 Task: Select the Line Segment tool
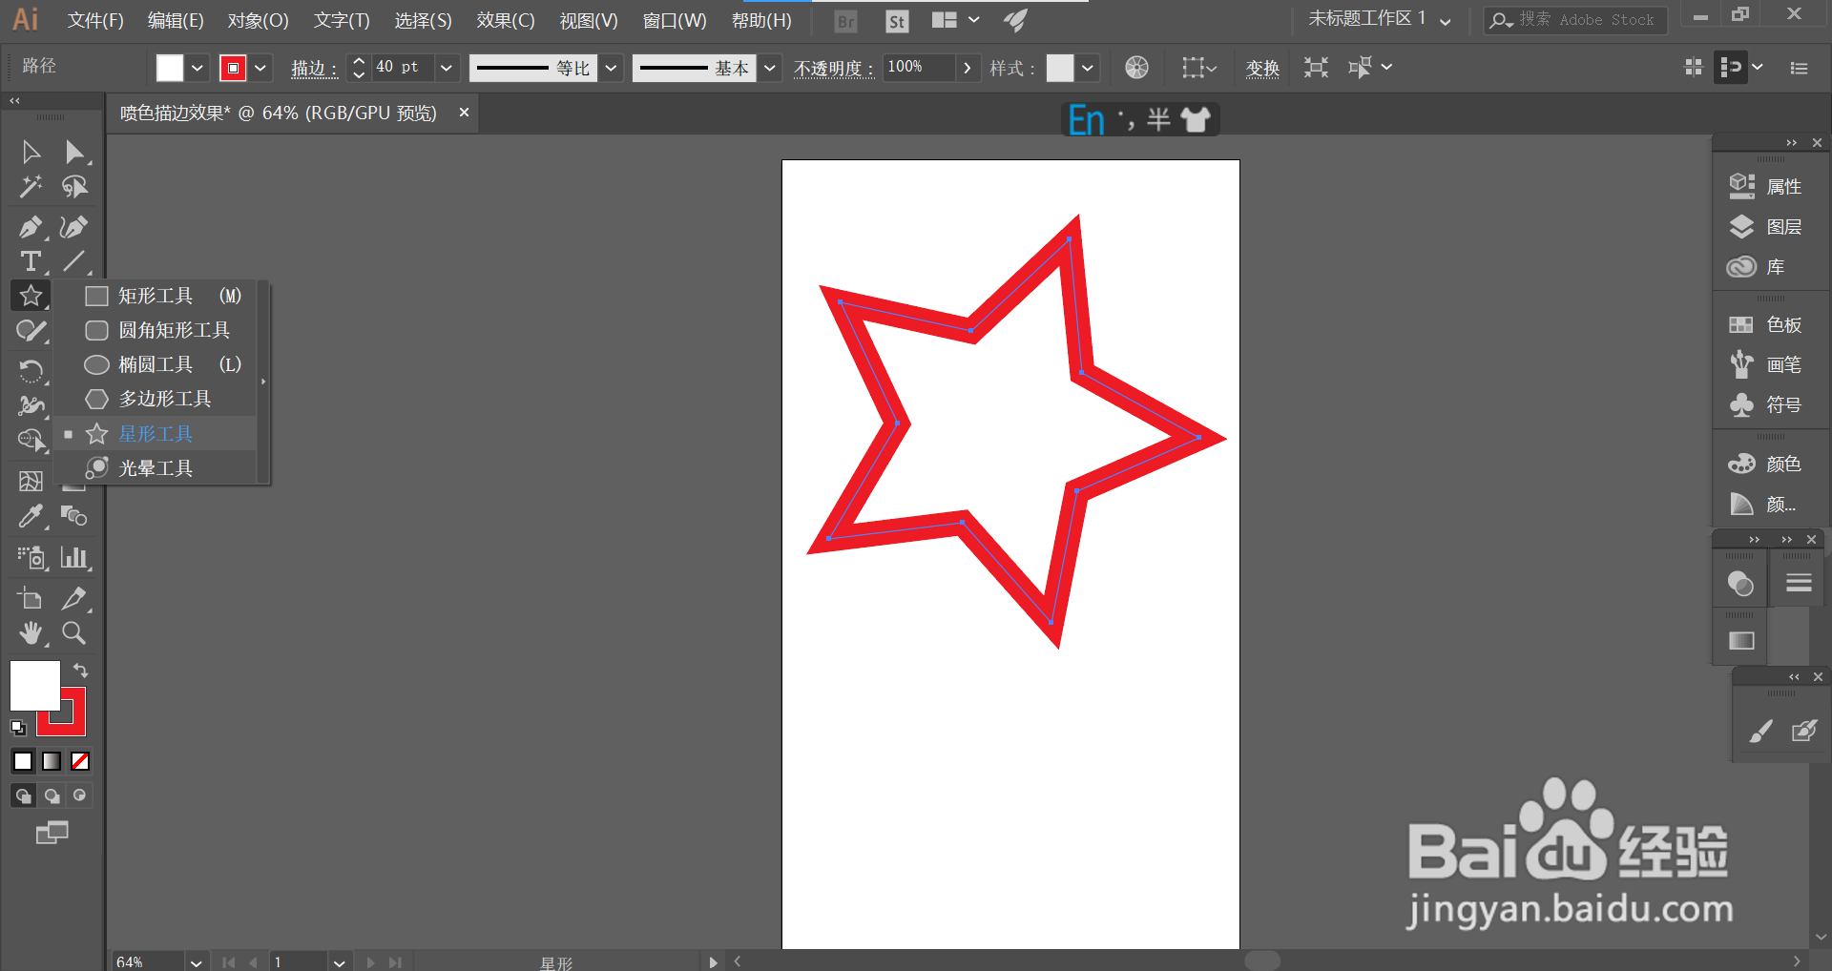73,261
